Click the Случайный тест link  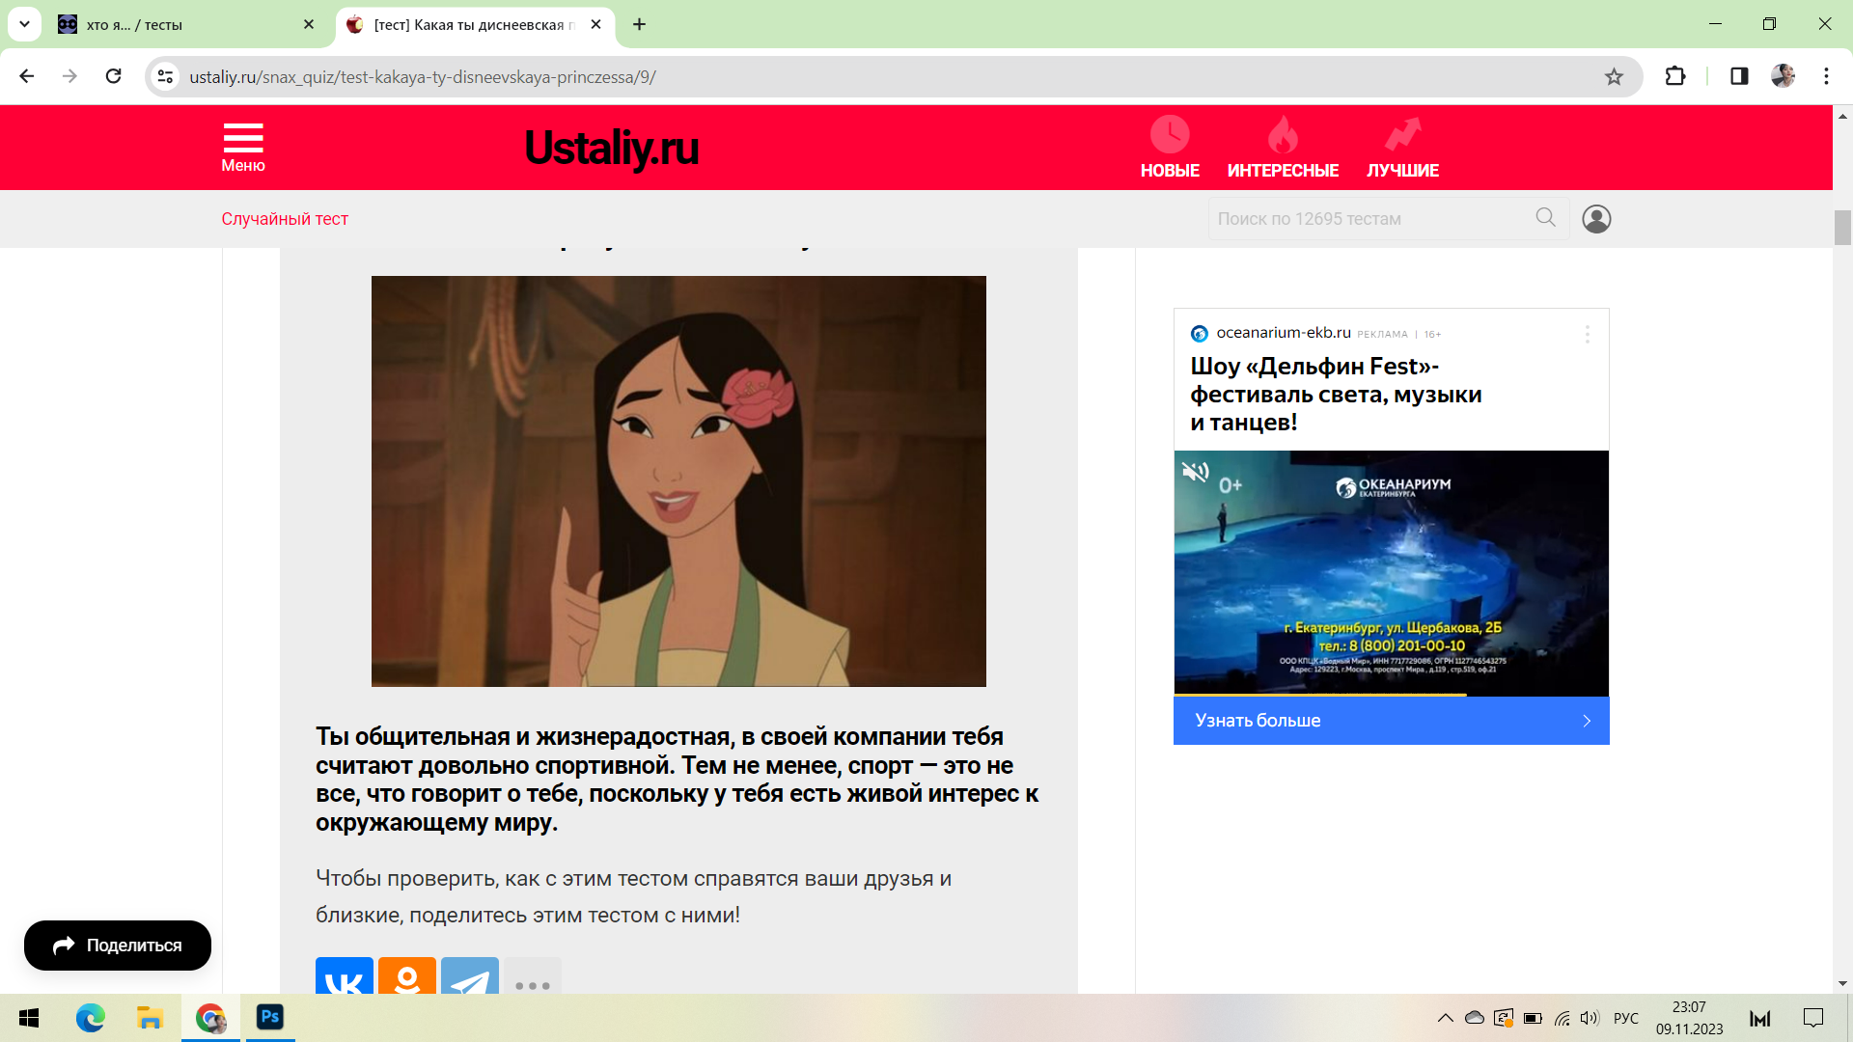pos(285,219)
